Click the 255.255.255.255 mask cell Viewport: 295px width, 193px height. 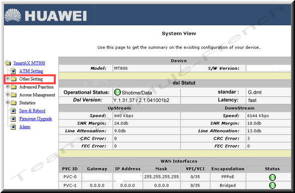click(x=161, y=177)
